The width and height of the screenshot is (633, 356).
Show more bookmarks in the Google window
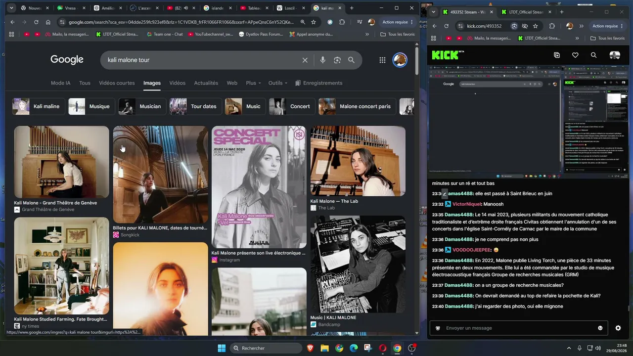[x=367, y=34]
